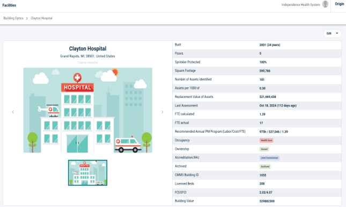Open the Facilities menu heading
Viewport: 346px width, 207px height.
(9, 5)
